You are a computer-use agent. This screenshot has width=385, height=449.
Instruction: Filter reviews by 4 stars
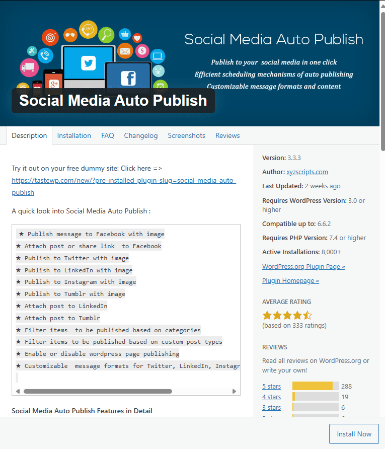click(x=271, y=397)
